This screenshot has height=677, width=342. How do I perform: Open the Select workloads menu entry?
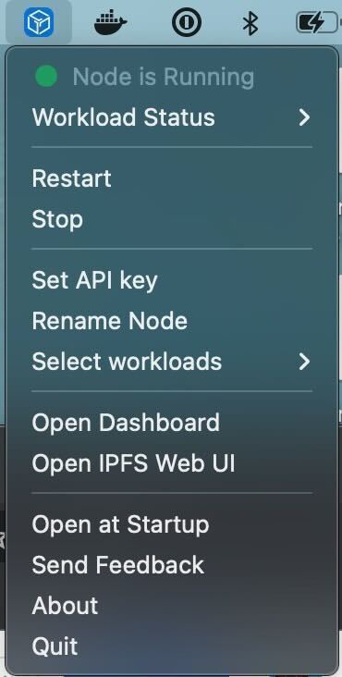172,362
